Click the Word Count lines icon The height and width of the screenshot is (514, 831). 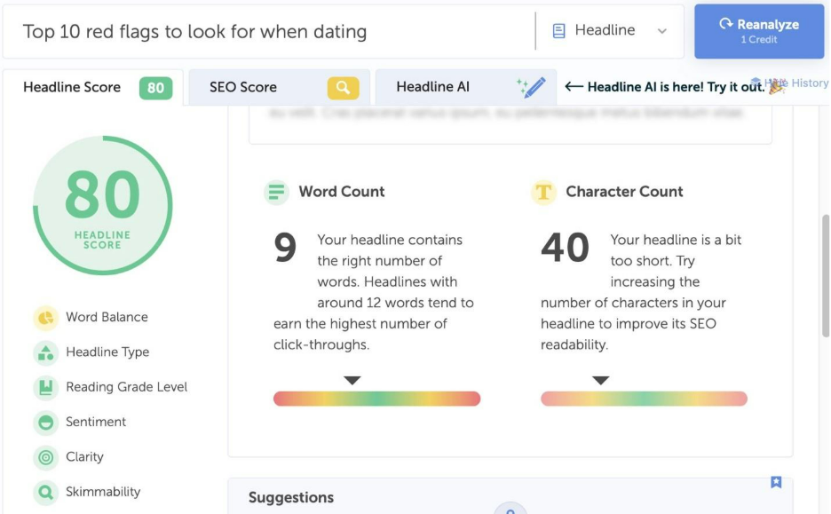(x=277, y=192)
